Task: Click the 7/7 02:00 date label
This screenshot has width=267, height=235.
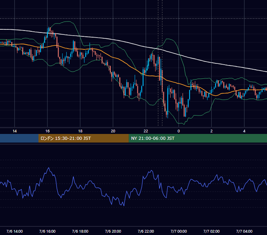Action: click(x=212, y=231)
